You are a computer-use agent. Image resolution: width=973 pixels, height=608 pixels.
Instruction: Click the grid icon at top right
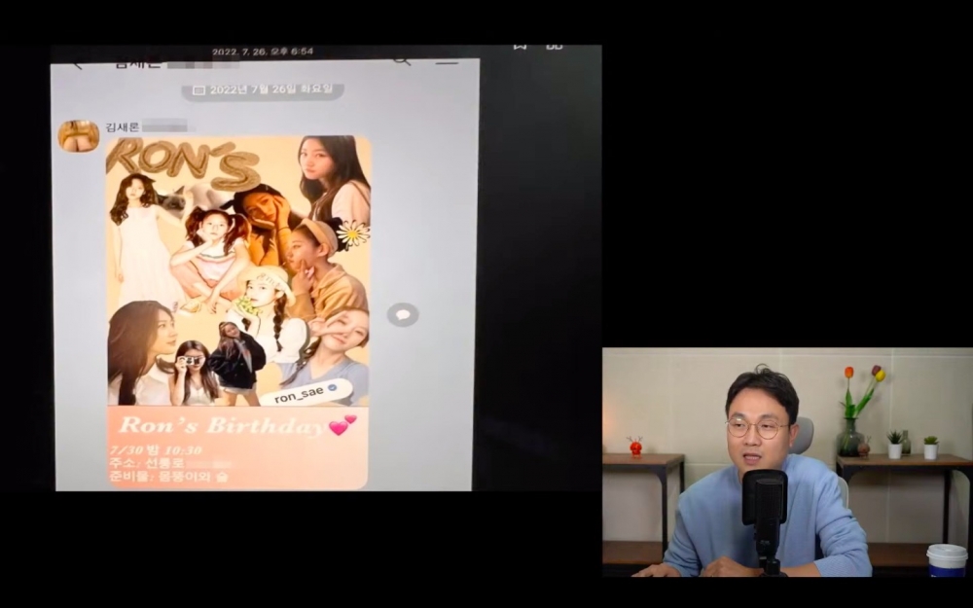coord(554,46)
